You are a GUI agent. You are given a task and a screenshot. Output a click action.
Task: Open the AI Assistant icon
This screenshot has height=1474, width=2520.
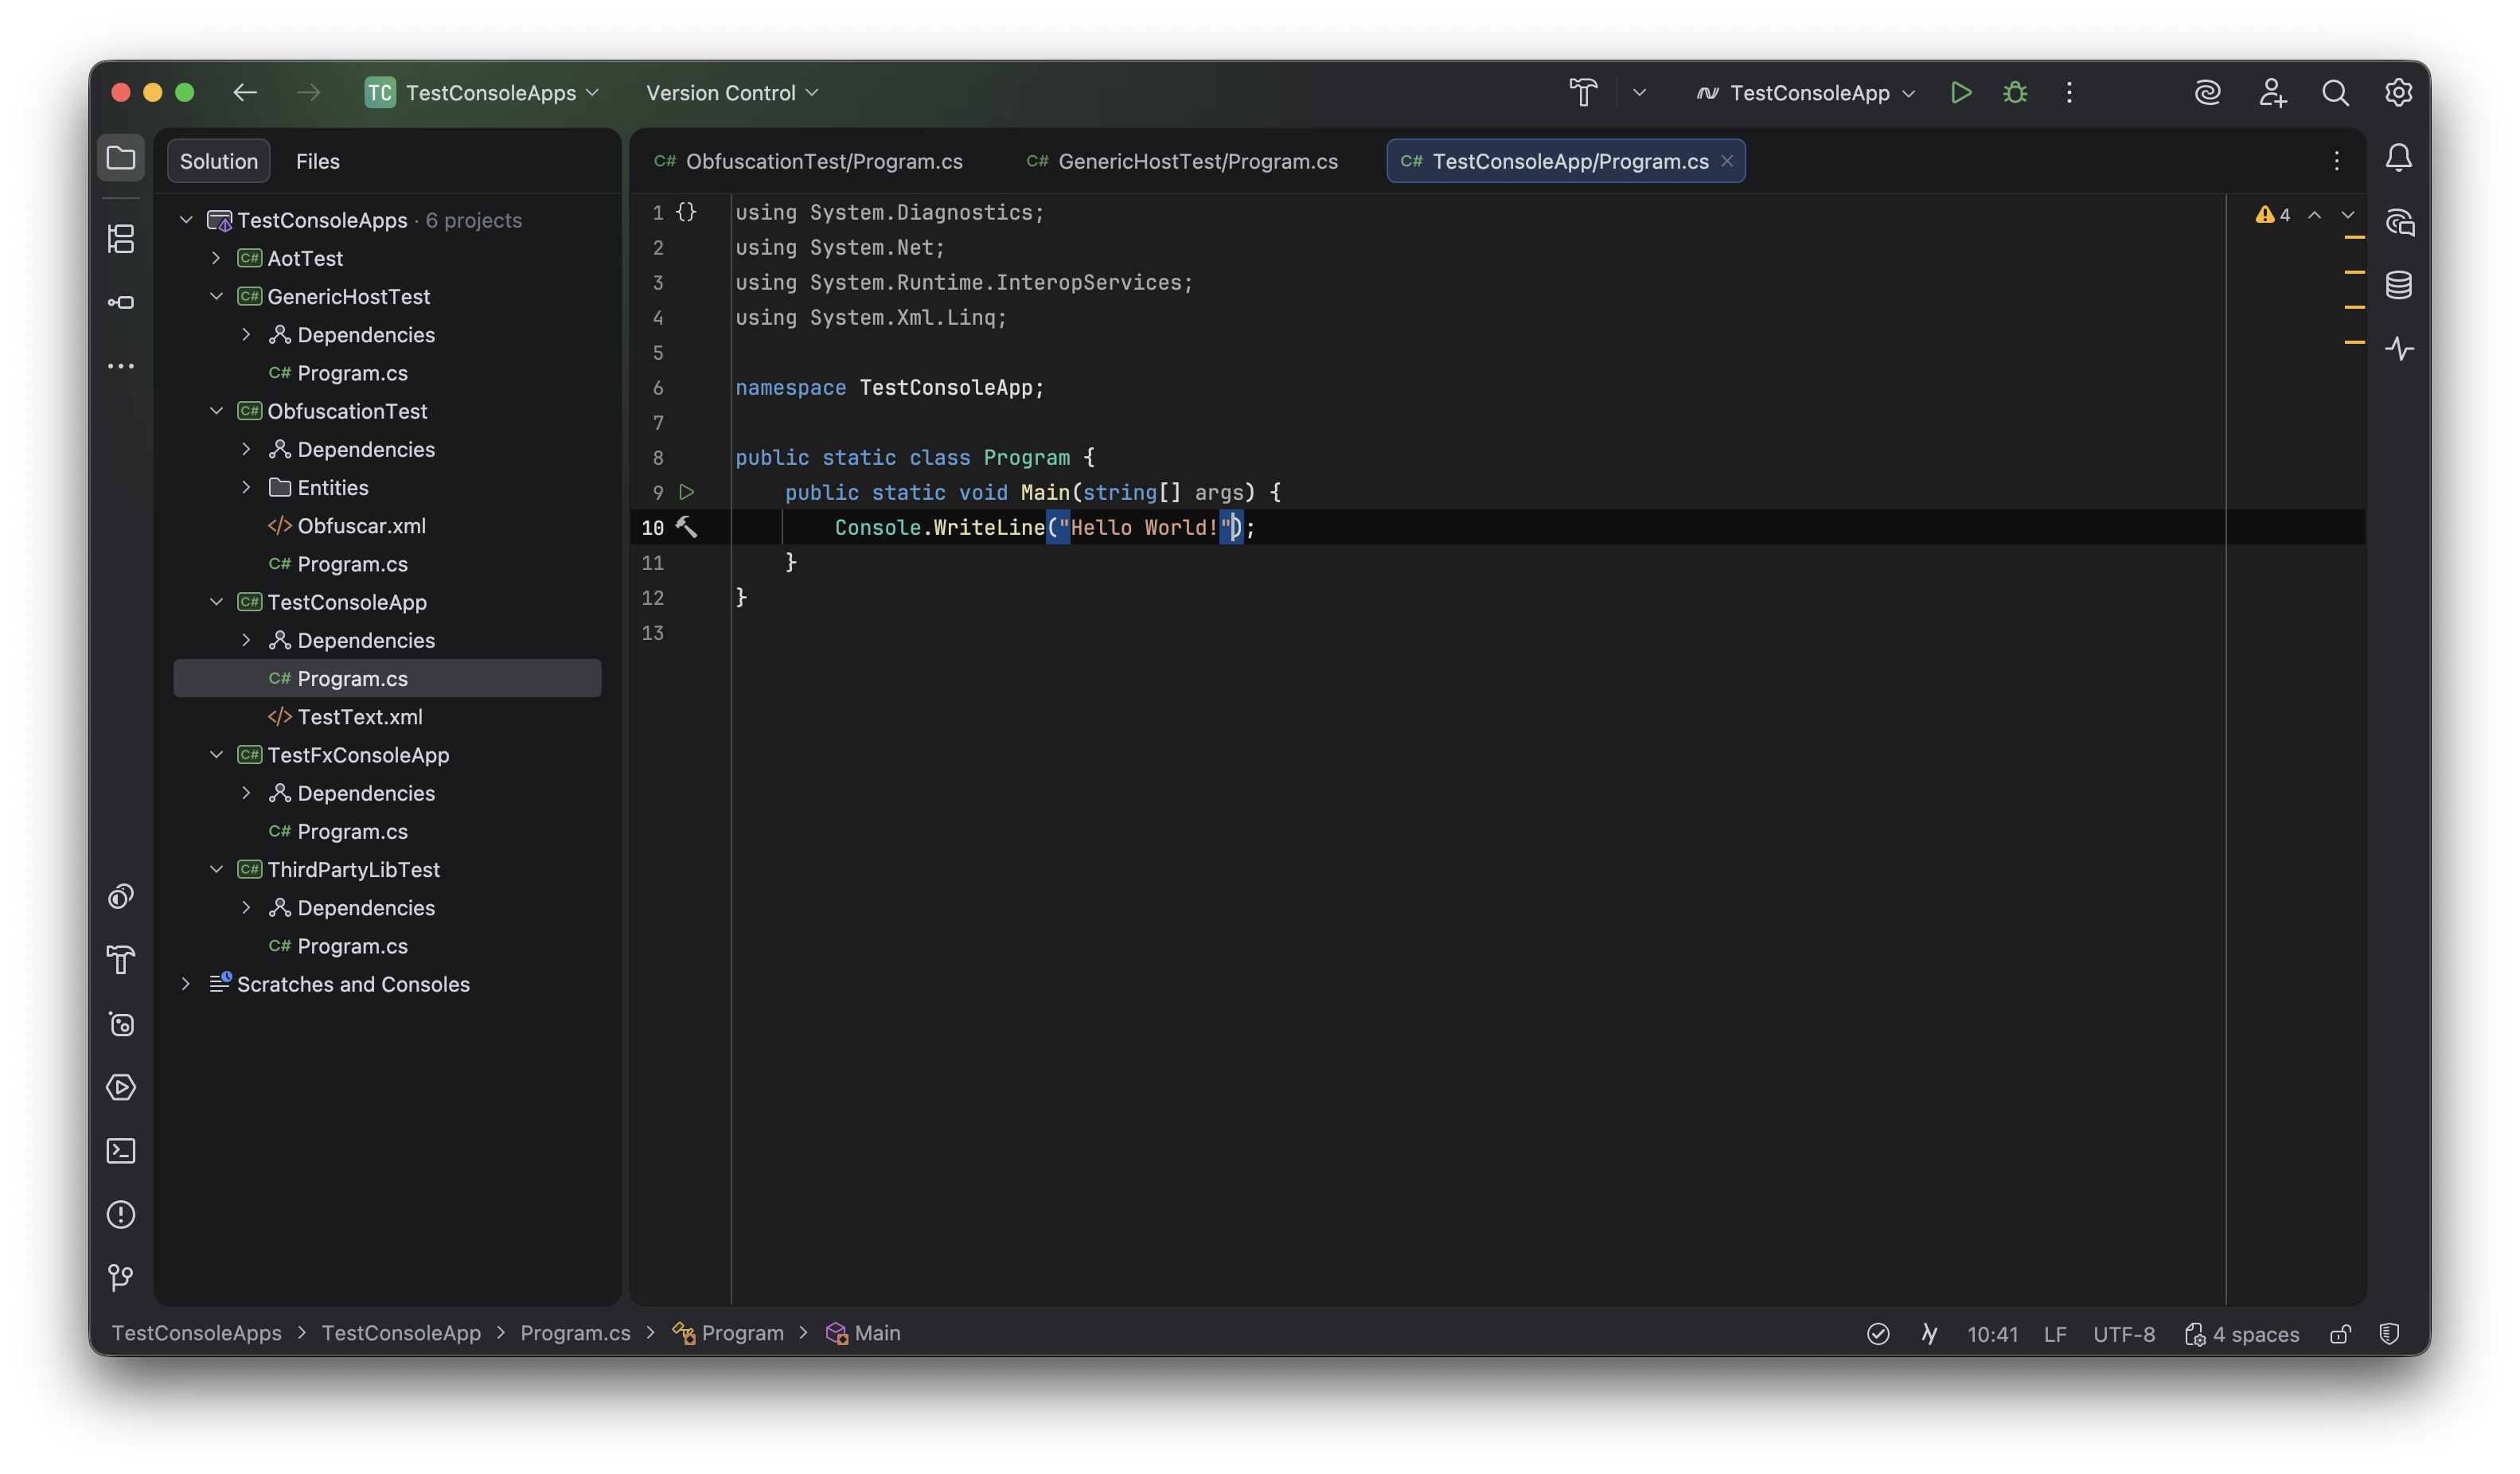click(x=2207, y=92)
